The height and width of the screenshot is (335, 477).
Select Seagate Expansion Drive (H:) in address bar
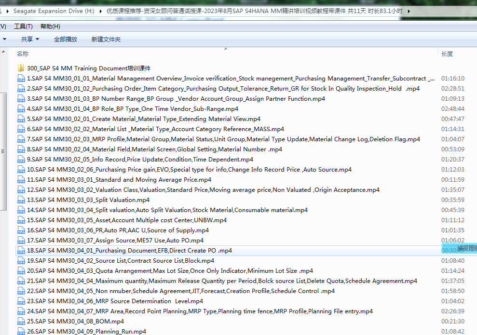(x=54, y=11)
